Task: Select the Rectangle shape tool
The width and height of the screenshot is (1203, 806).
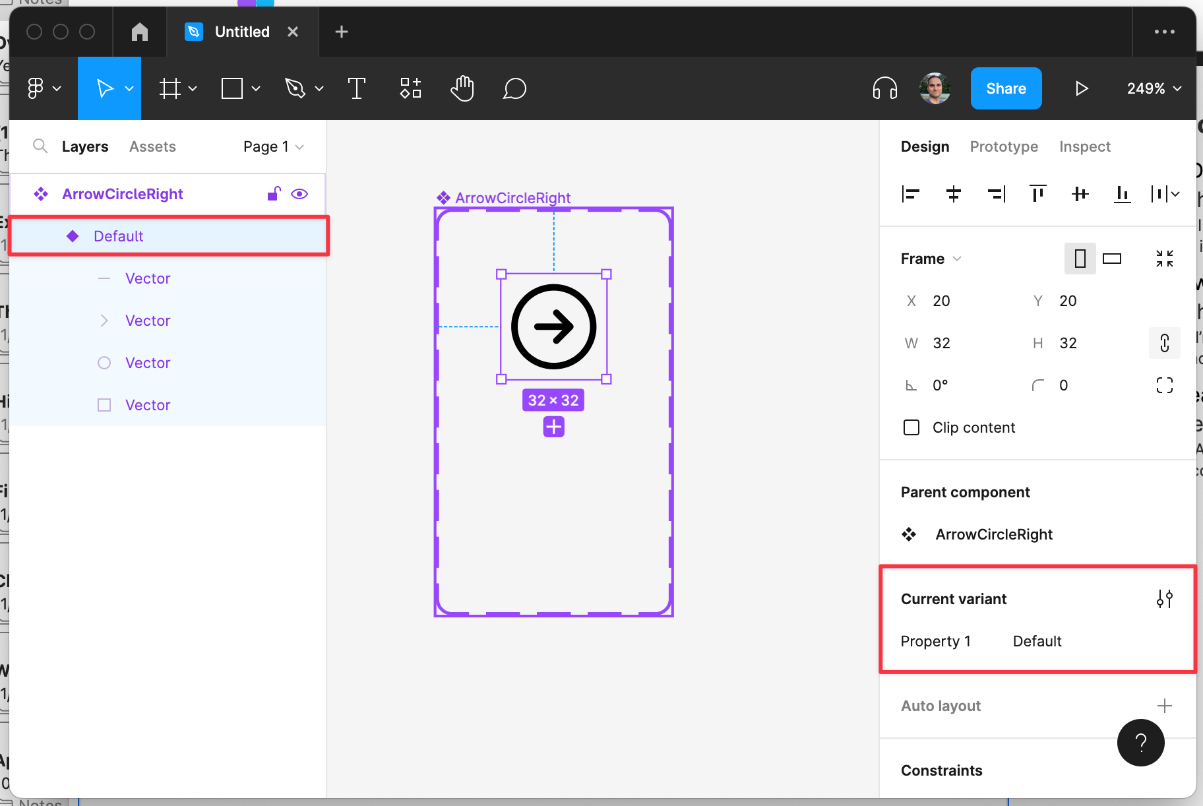Action: pyautogui.click(x=232, y=88)
